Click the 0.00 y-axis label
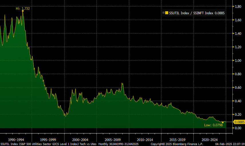This screenshot has height=146, width=245. [238, 128]
